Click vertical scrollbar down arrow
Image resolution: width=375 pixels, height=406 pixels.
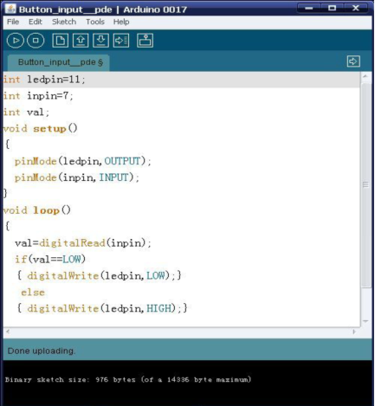click(365, 321)
